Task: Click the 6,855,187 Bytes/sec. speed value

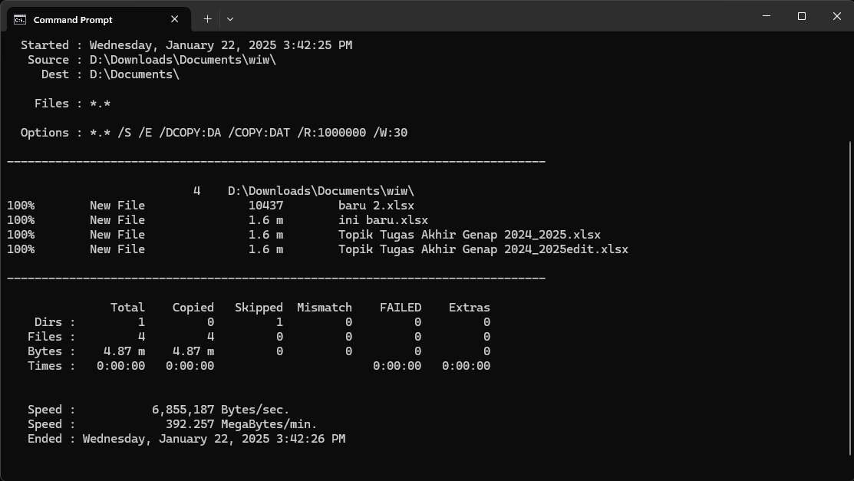Action: (x=220, y=410)
